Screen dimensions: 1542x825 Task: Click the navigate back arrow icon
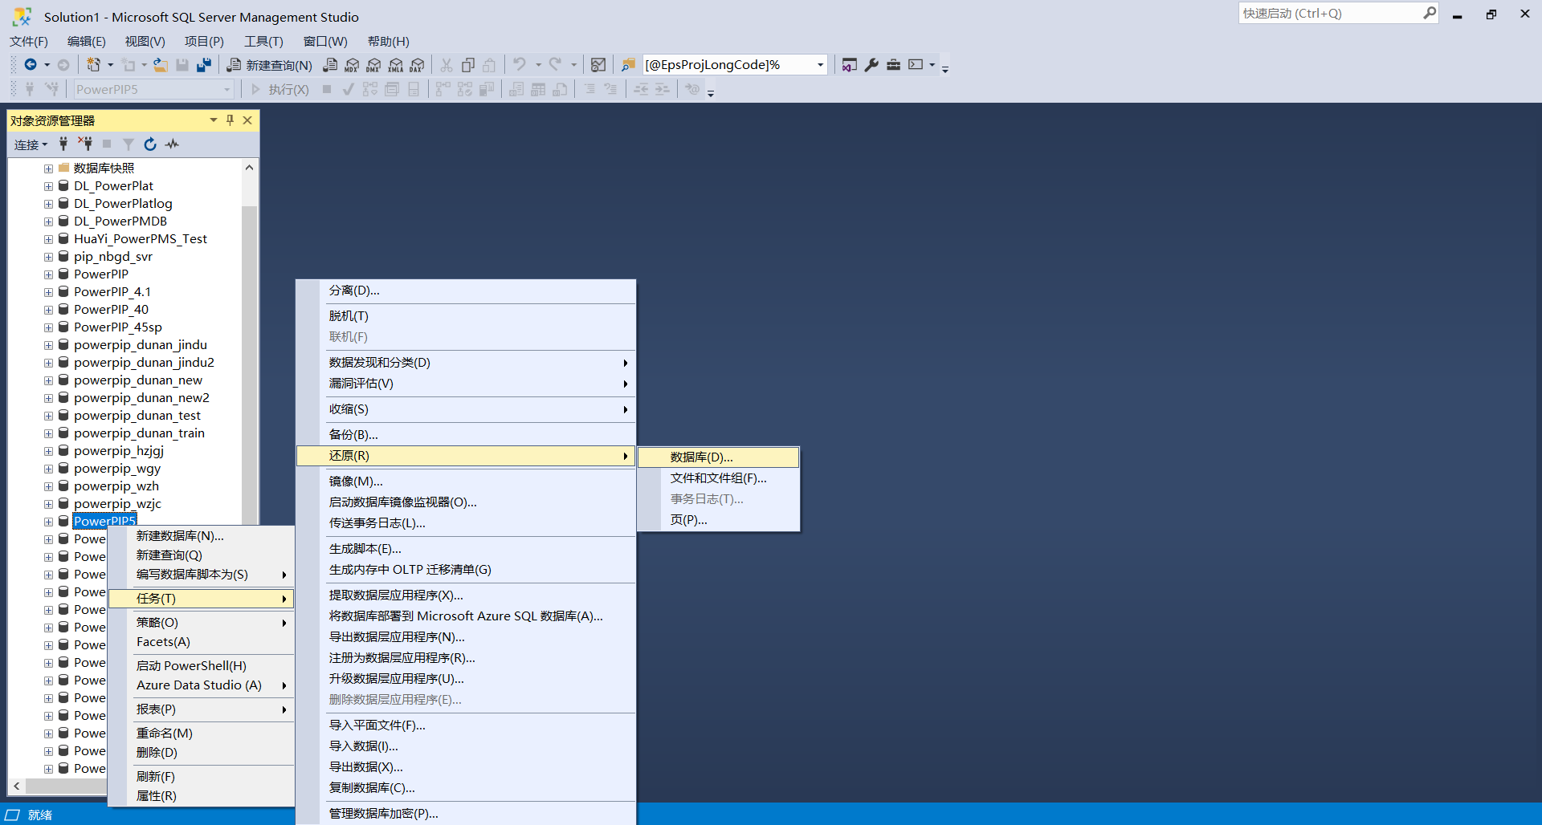[31, 65]
